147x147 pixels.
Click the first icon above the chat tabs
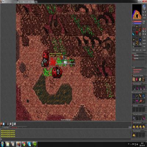[1, 124]
